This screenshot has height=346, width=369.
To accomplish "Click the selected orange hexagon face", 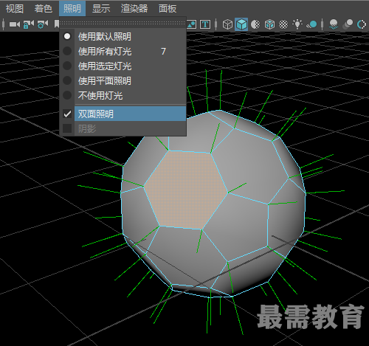I will (x=186, y=190).
